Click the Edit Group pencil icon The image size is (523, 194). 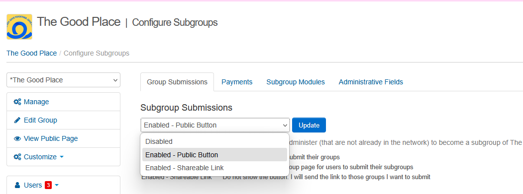pos(17,120)
